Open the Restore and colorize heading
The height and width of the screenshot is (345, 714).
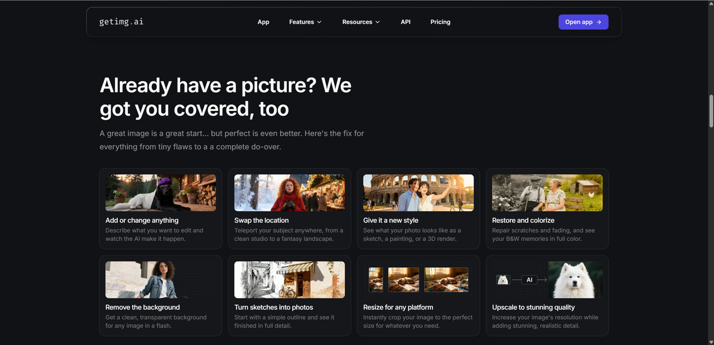pos(523,221)
